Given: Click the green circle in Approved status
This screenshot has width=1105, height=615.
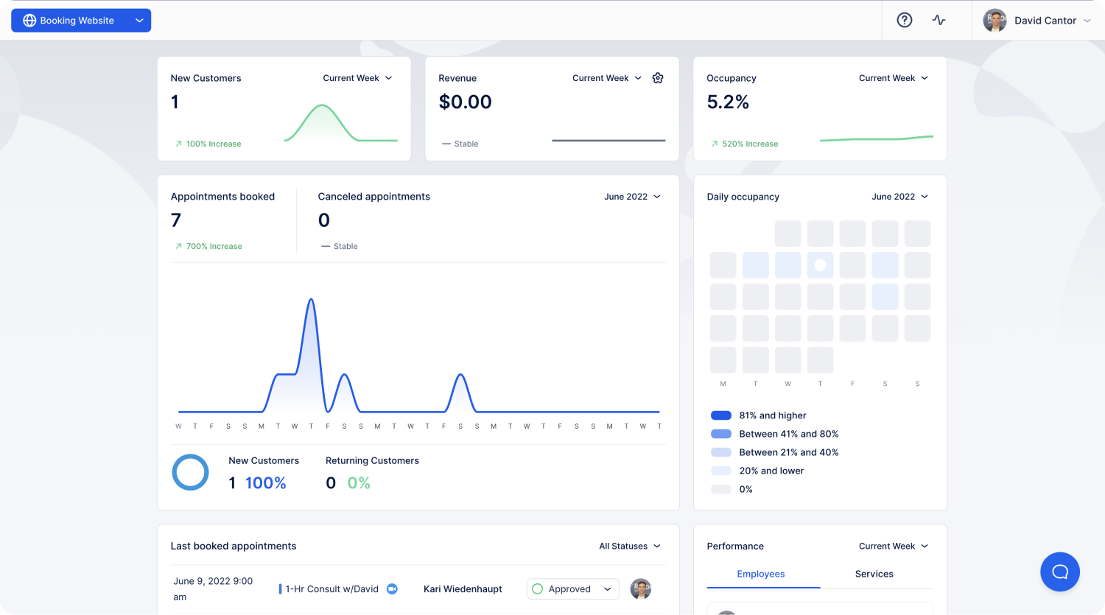Looking at the screenshot, I should click(x=538, y=589).
